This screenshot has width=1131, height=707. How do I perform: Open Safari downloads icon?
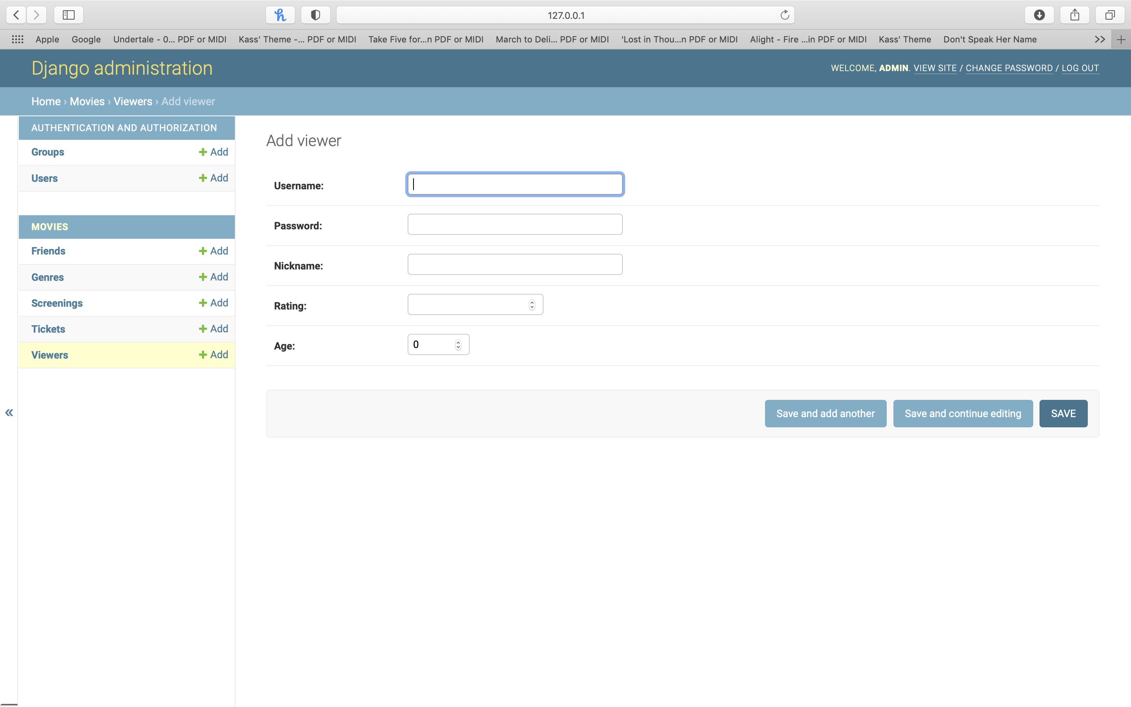[1039, 15]
